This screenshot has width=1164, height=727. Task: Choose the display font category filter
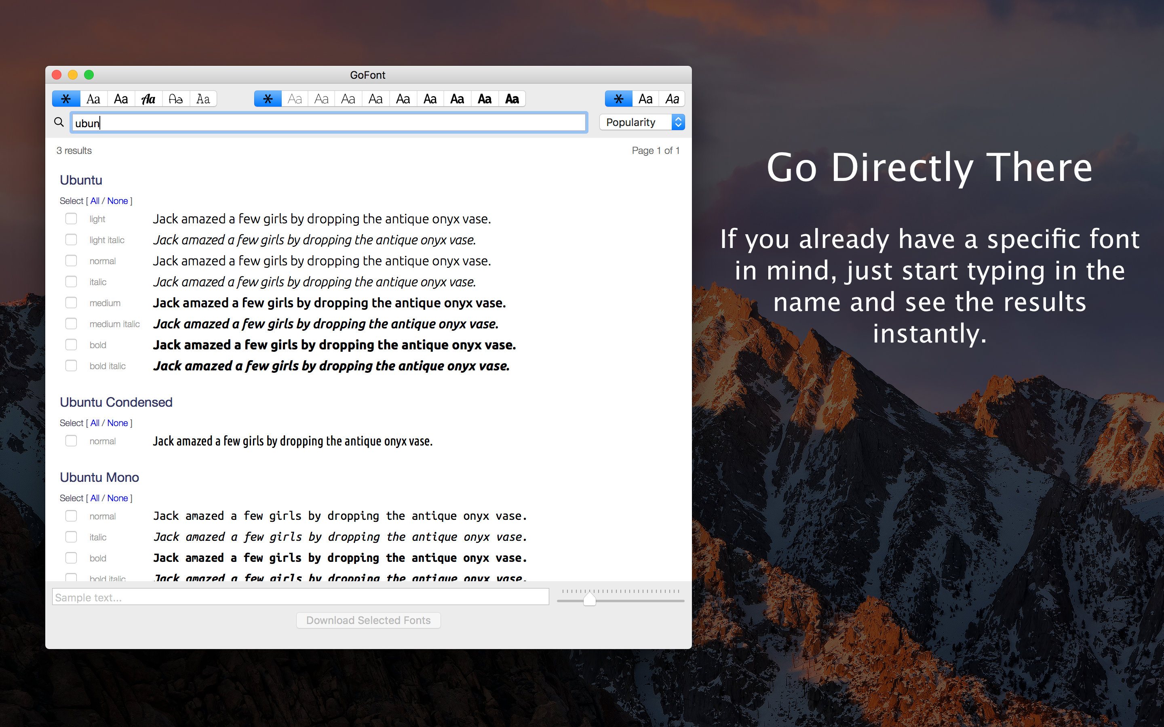(x=175, y=99)
